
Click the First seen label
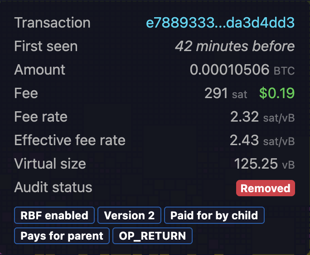pos(46,46)
